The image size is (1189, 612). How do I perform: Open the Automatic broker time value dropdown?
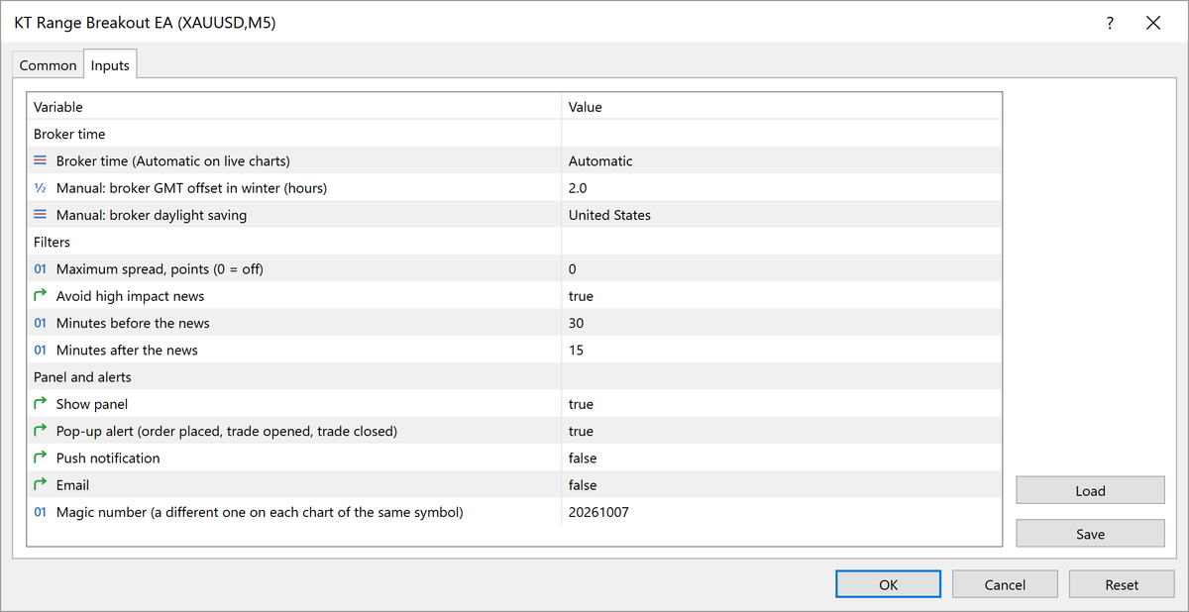(782, 160)
